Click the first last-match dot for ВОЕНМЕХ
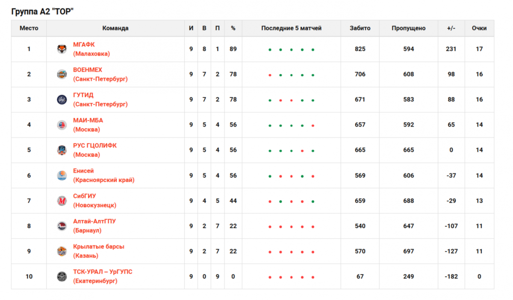513x300 pixels. [270, 75]
